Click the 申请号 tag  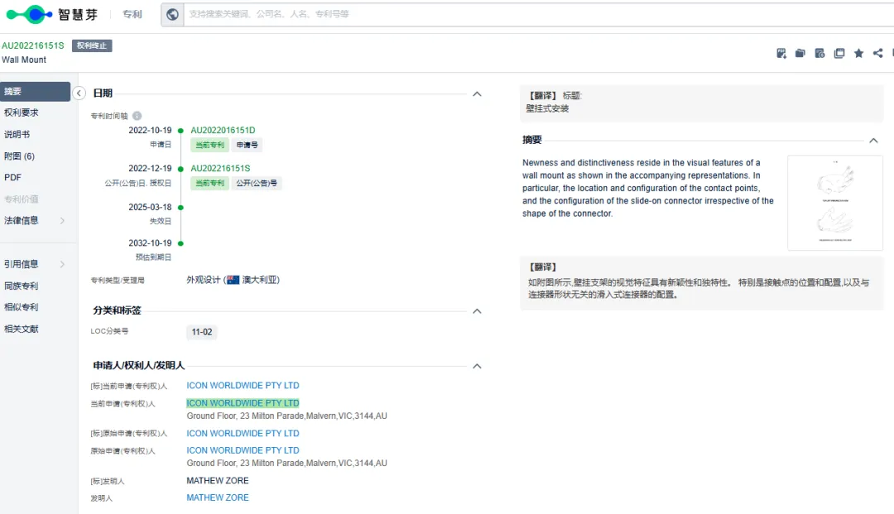[247, 145]
